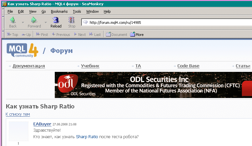This screenshot has height=146, width=252.
Task: Open the Документация link
Action: point(29,66)
